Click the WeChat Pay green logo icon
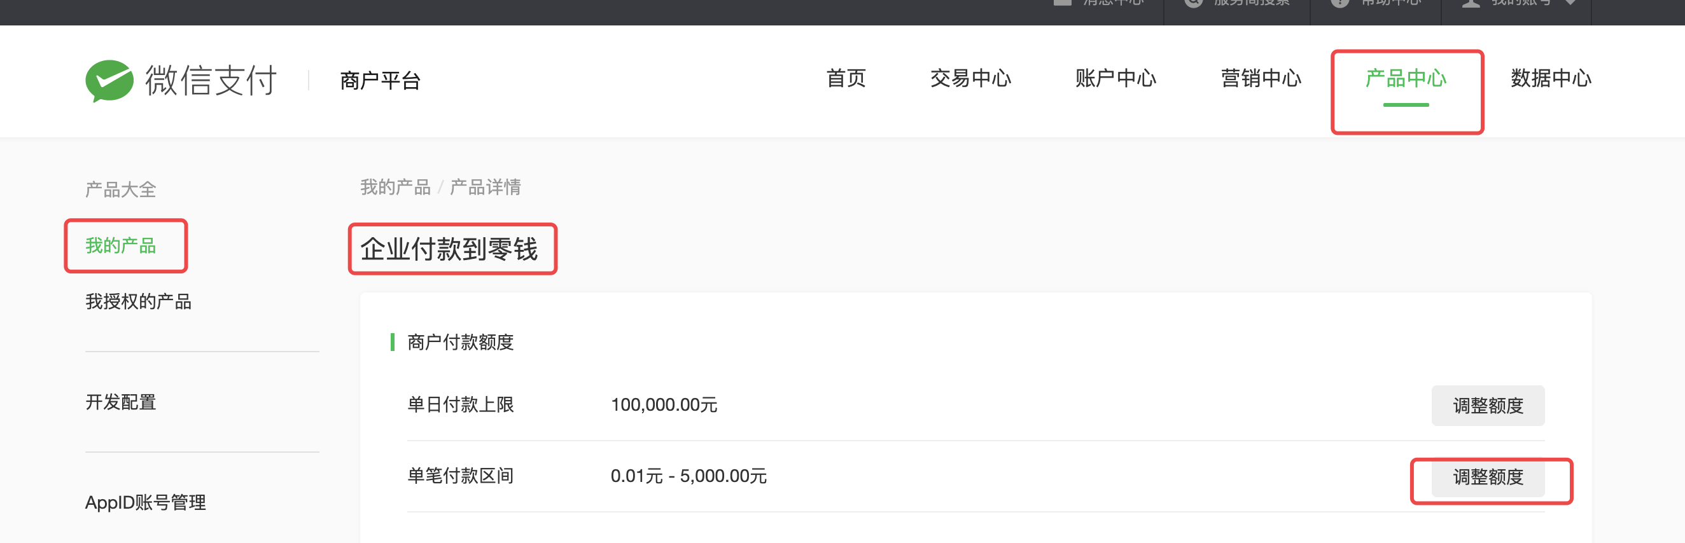The image size is (1685, 543). coord(109,80)
